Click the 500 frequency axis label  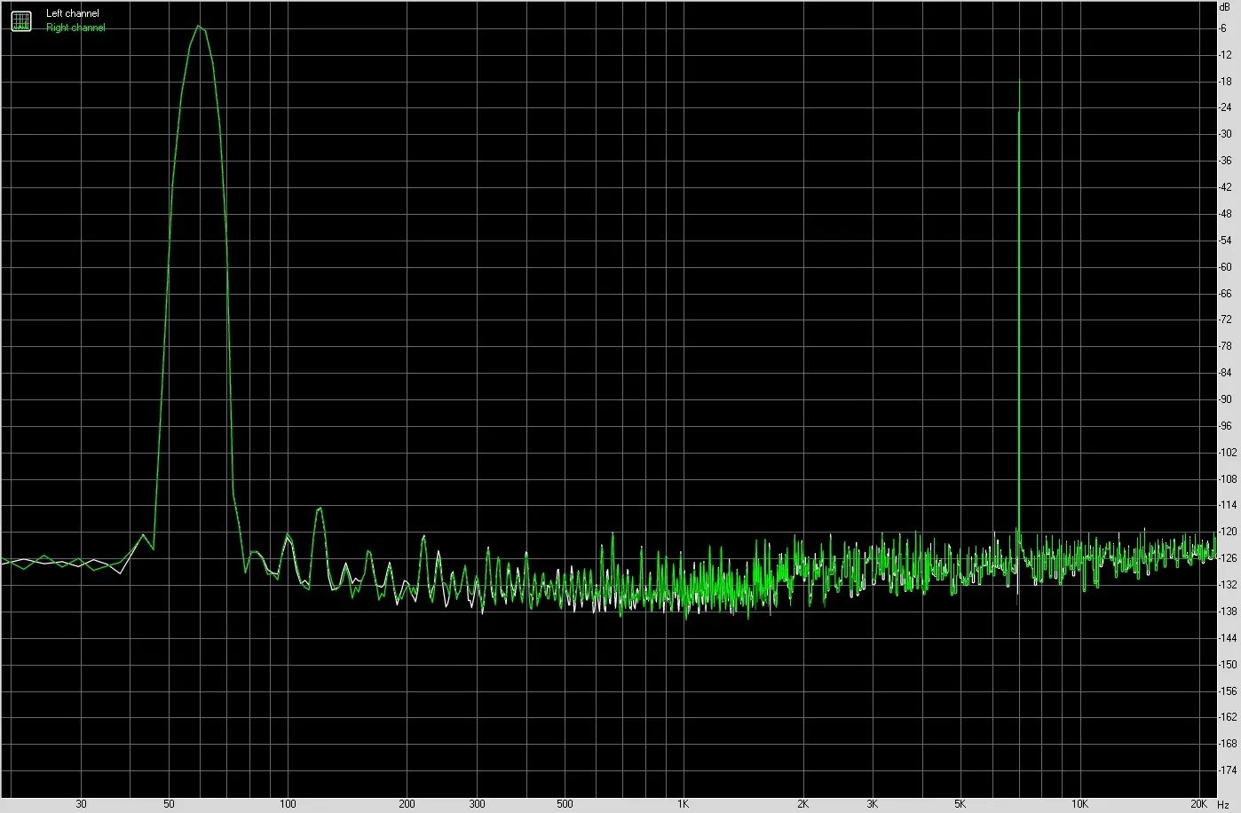pyautogui.click(x=565, y=804)
